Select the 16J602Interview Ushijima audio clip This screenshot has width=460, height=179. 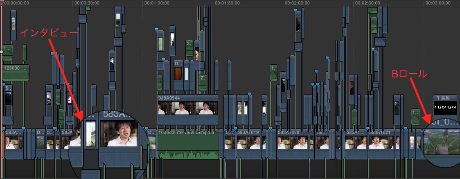[188, 144]
